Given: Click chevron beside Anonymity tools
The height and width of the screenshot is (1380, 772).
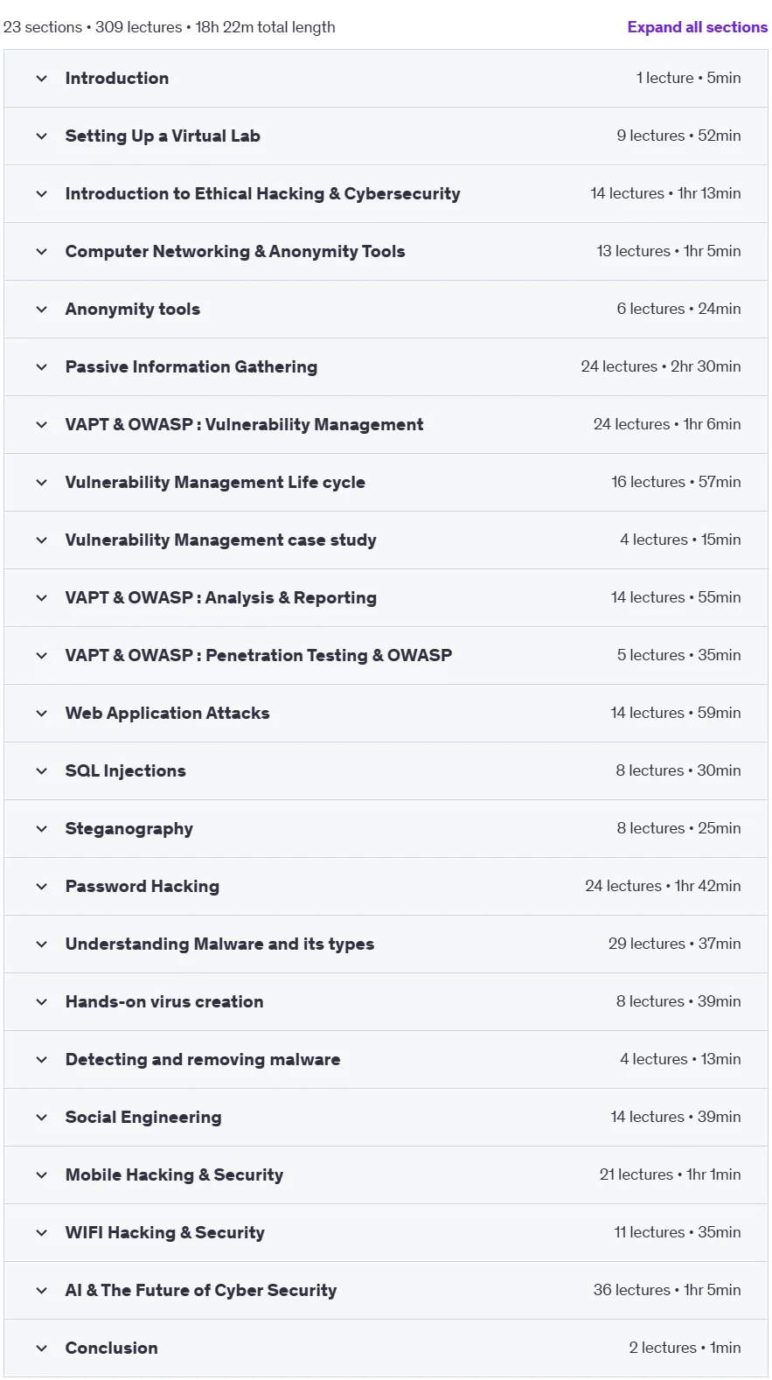Looking at the screenshot, I should (41, 310).
